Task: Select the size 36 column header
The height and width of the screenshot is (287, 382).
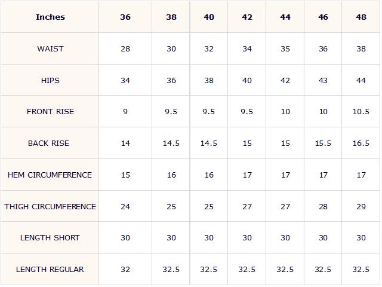Action: tap(125, 17)
